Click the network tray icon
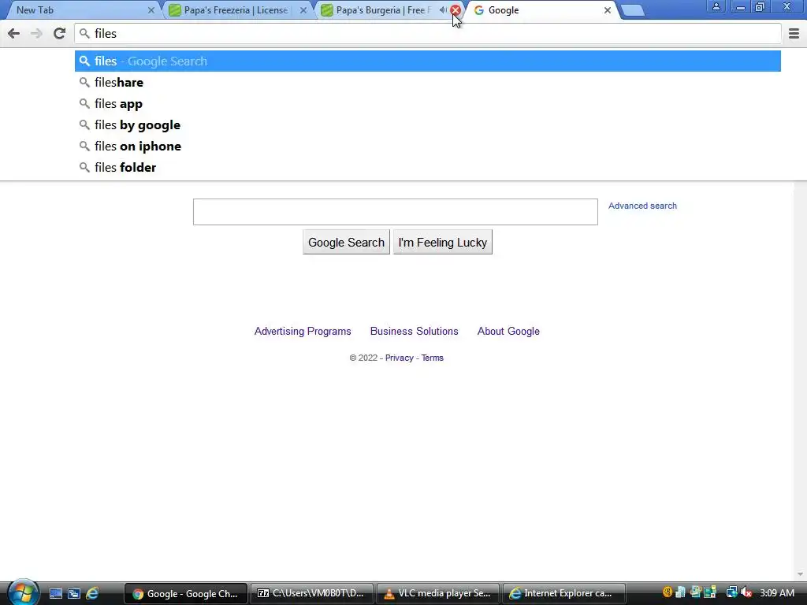 click(731, 592)
